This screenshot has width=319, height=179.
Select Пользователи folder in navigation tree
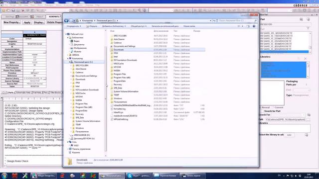82,131
